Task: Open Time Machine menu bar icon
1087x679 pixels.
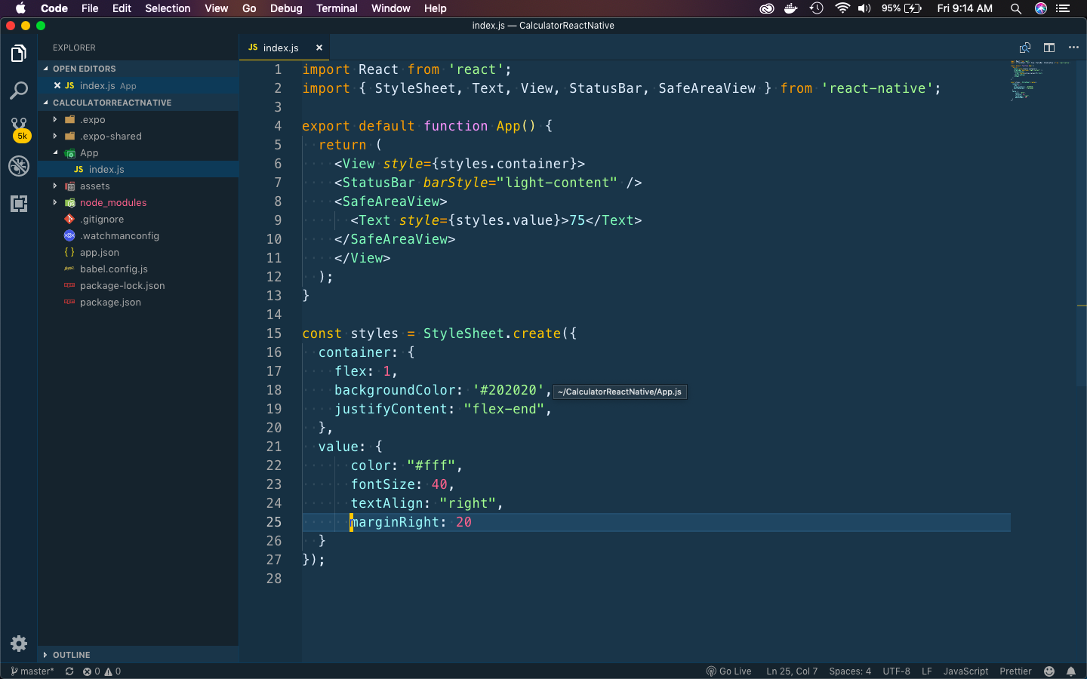Action: click(817, 8)
